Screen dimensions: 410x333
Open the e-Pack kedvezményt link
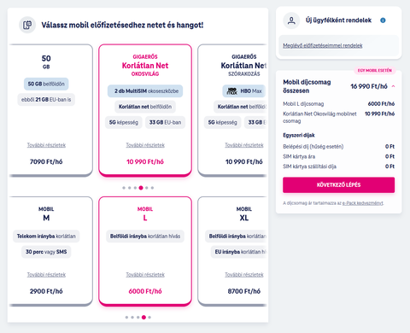pyautogui.click(x=363, y=203)
